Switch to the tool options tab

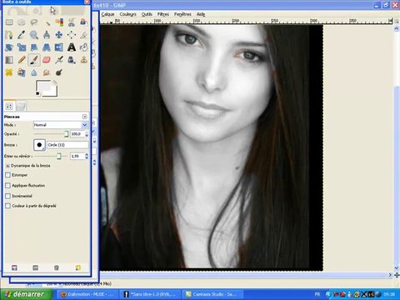pos(9,106)
